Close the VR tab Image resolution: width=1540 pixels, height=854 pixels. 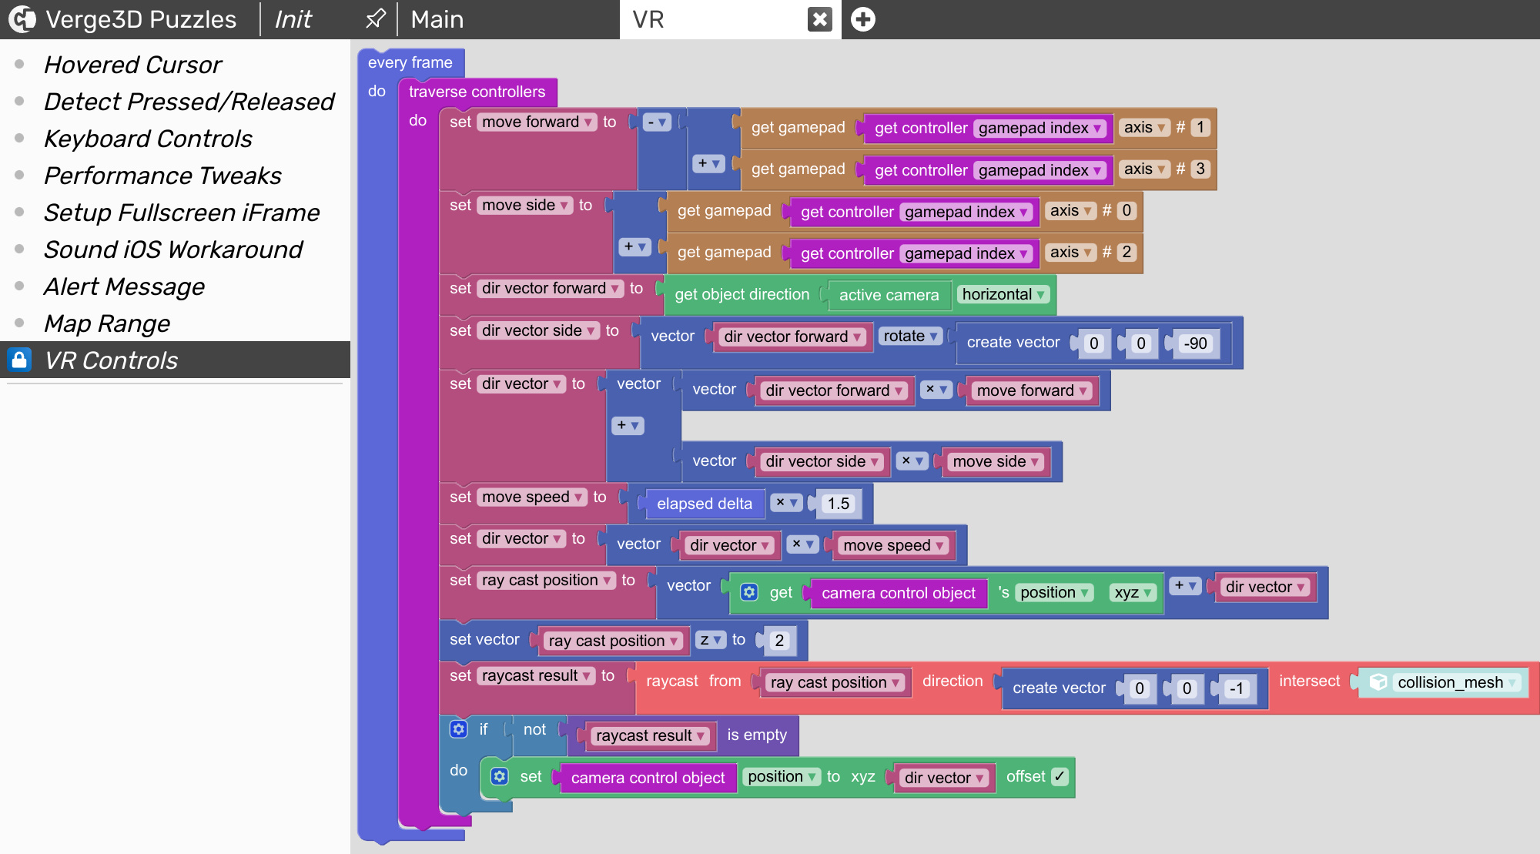click(820, 19)
